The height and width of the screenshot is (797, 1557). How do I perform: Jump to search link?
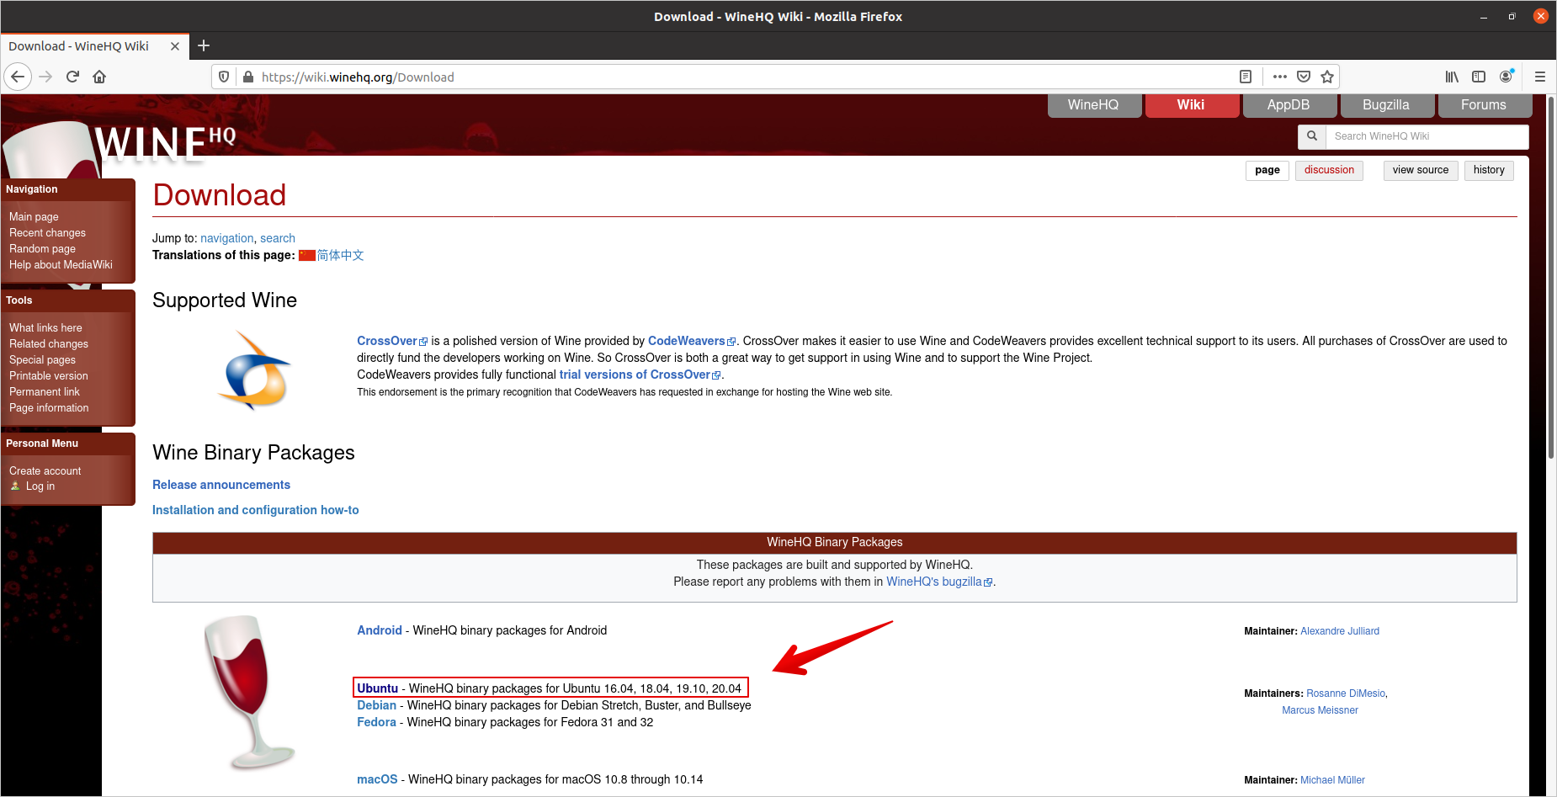click(278, 238)
